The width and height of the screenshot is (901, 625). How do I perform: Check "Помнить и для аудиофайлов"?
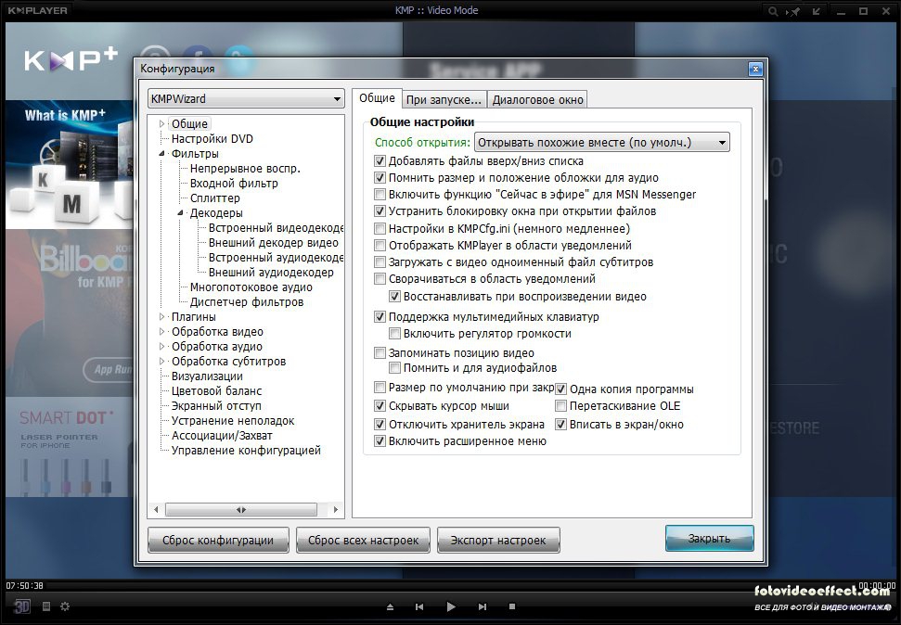394,367
